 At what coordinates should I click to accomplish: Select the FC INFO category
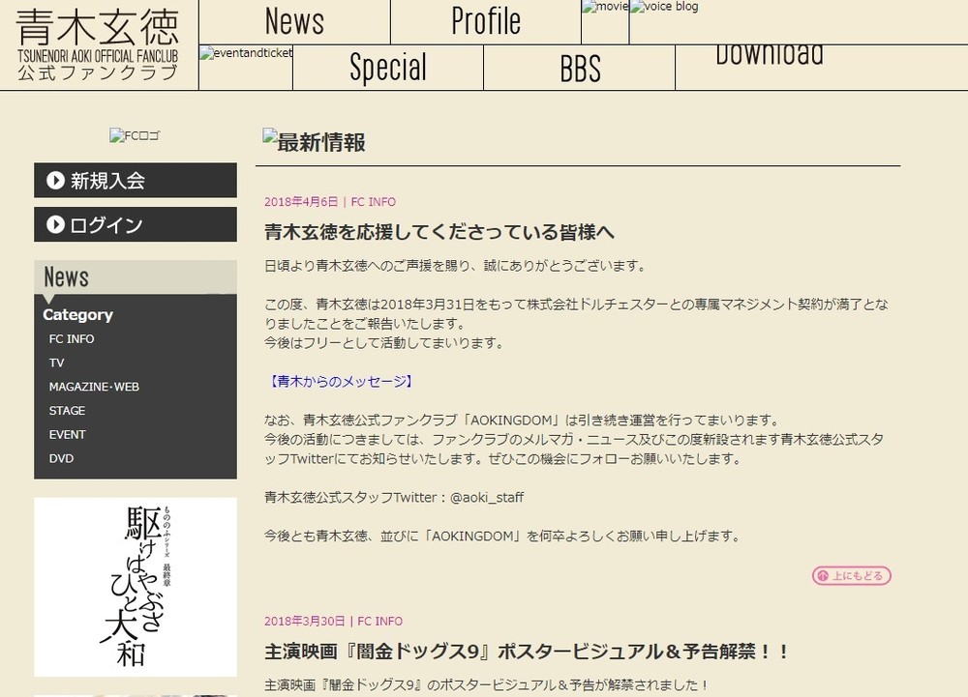pyautogui.click(x=72, y=338)
